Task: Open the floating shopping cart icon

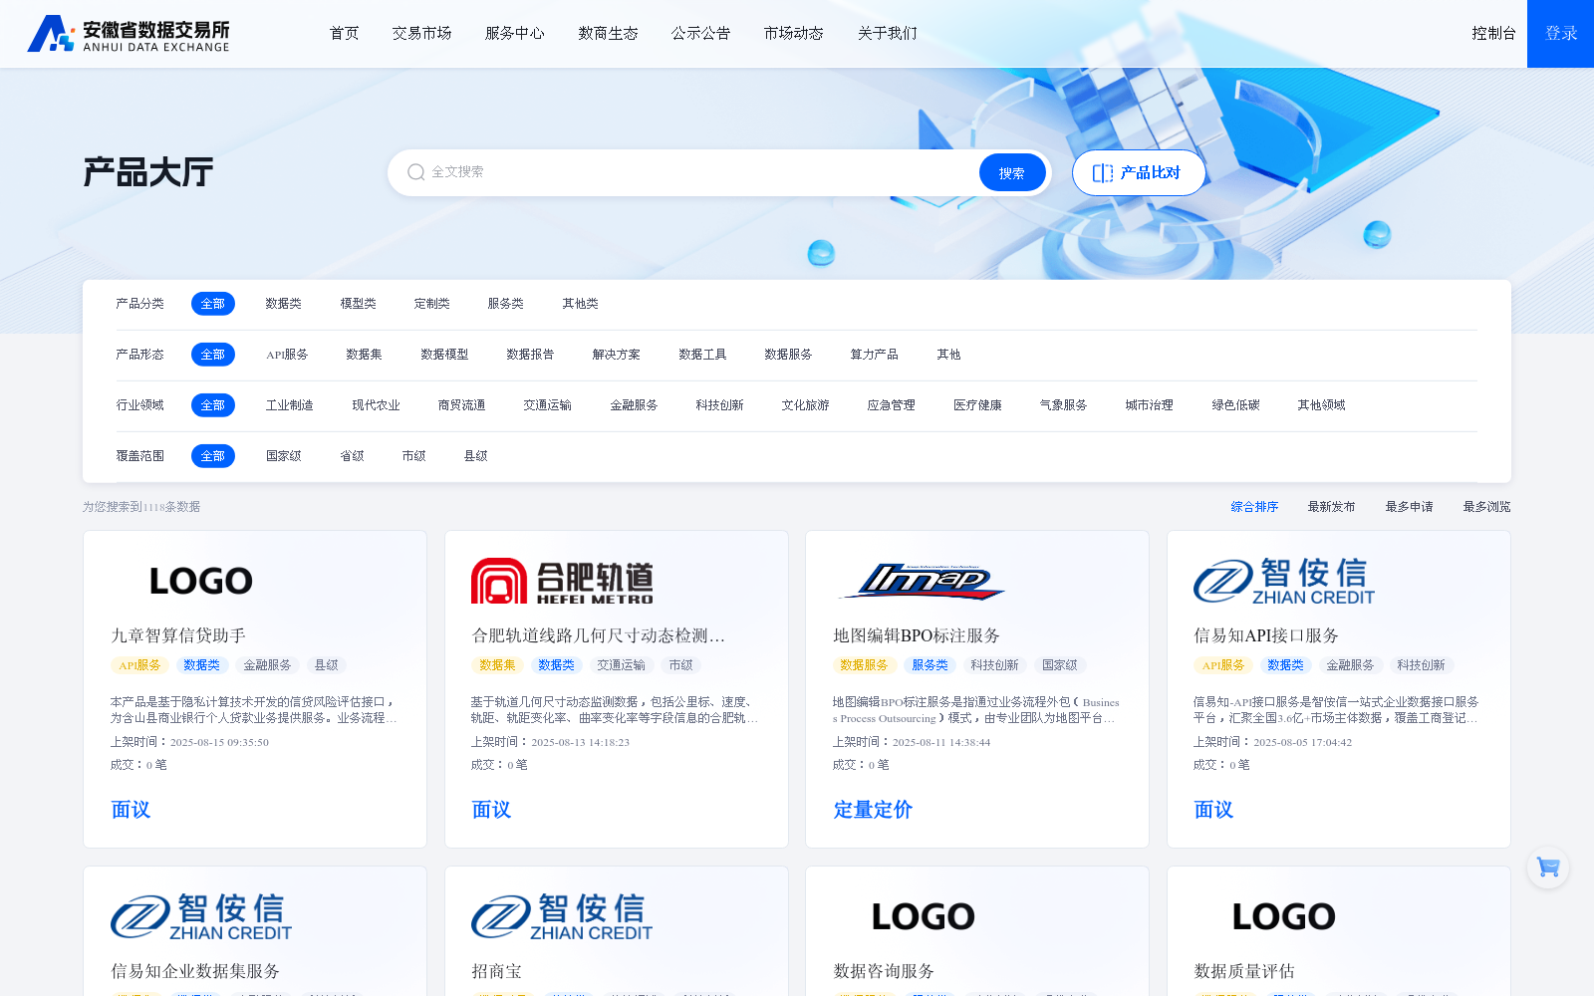Action: pyautogui.click(x=1548, y=868)
